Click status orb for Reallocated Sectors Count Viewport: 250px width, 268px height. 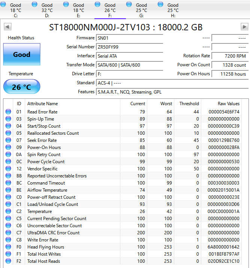click(8, 133)
